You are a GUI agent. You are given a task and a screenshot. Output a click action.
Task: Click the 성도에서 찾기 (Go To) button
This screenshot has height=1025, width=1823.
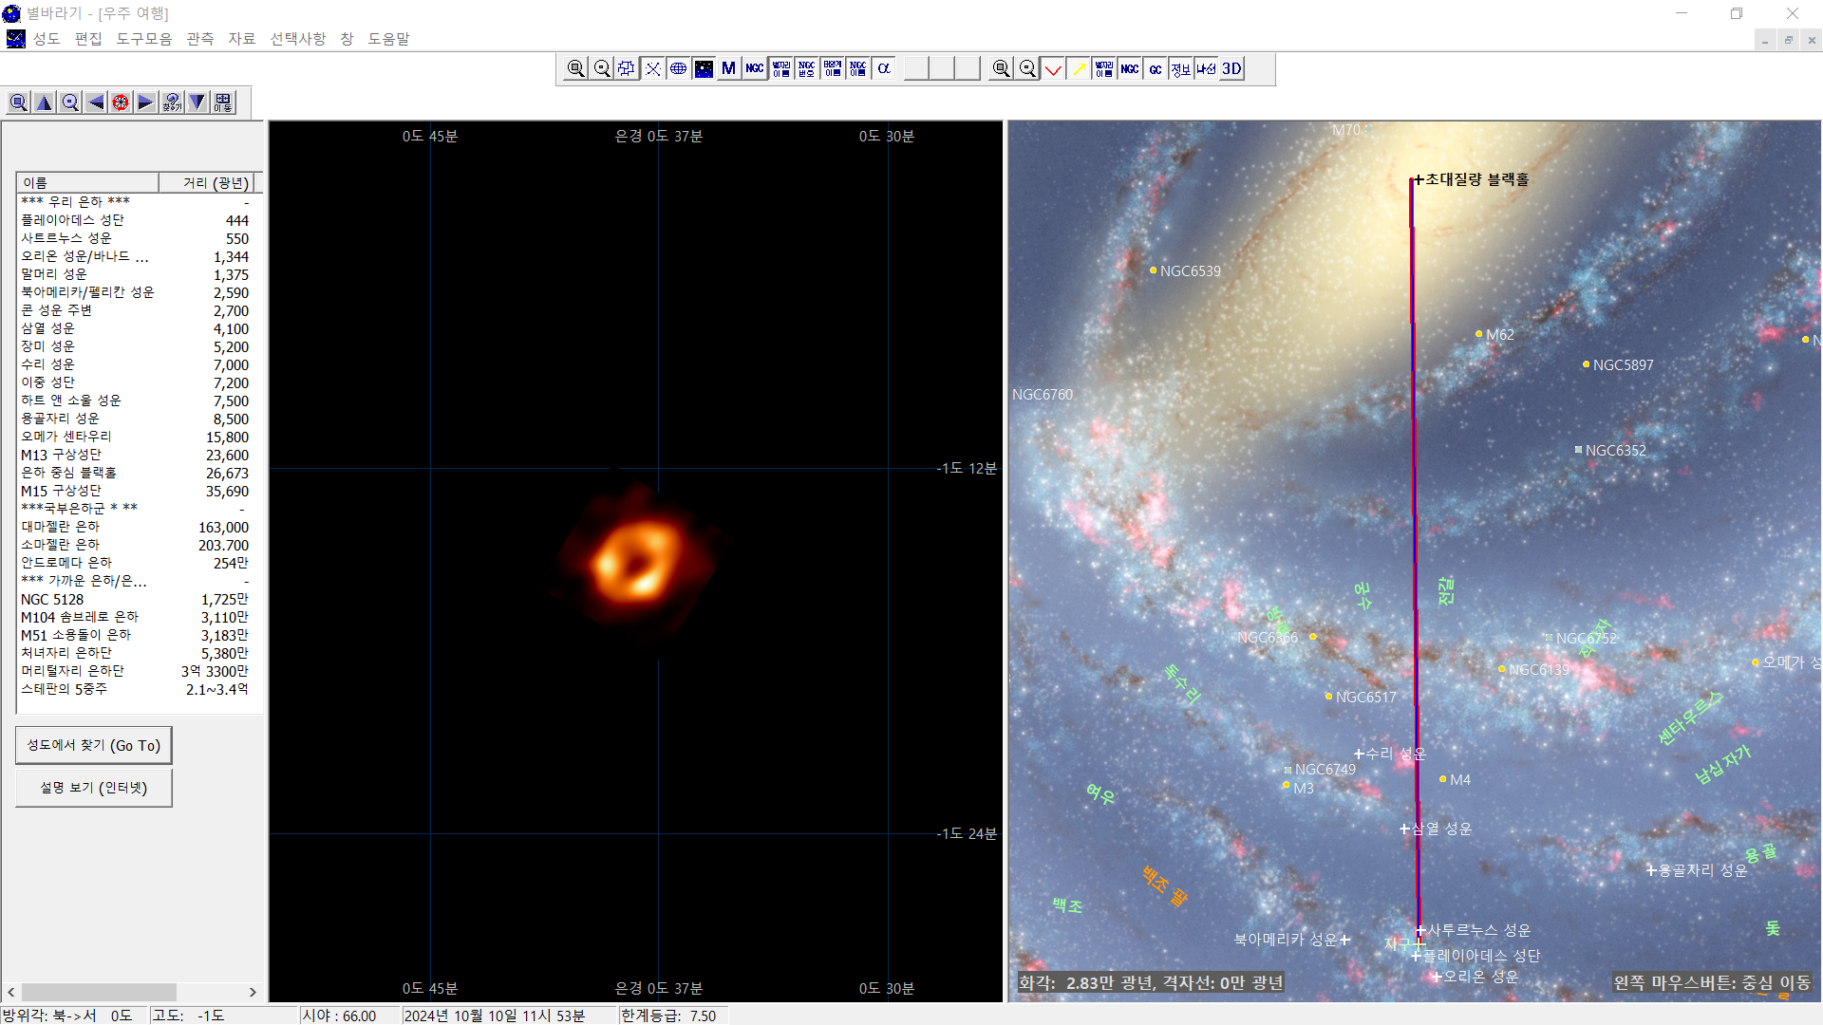point(94,746)
